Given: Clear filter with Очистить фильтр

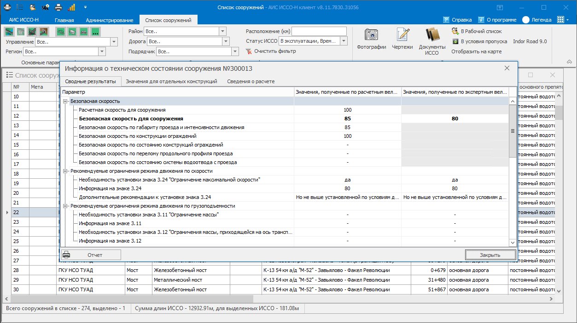Looking at the screenshot, I should [x=271, y=51].
